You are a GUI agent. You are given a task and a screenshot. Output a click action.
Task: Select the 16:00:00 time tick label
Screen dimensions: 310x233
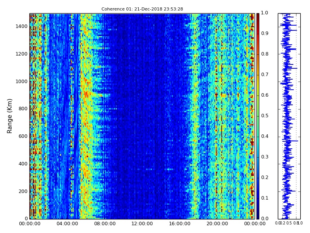pyautogui.click(x=180, y=224)
